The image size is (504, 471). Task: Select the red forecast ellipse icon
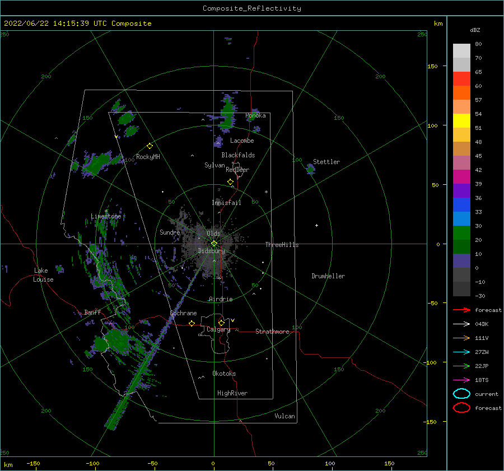coord(461,408)
